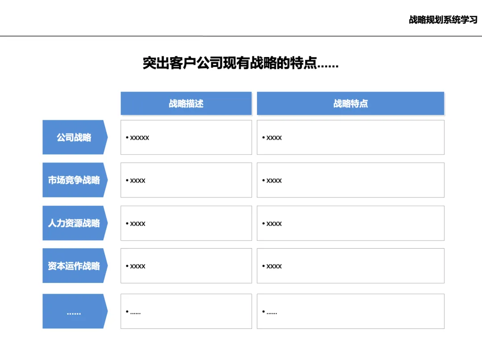Select the 战略特点 cell in 资本运作战略 row
The height and width of the screenshot is (361, 482).
(350, 266)
